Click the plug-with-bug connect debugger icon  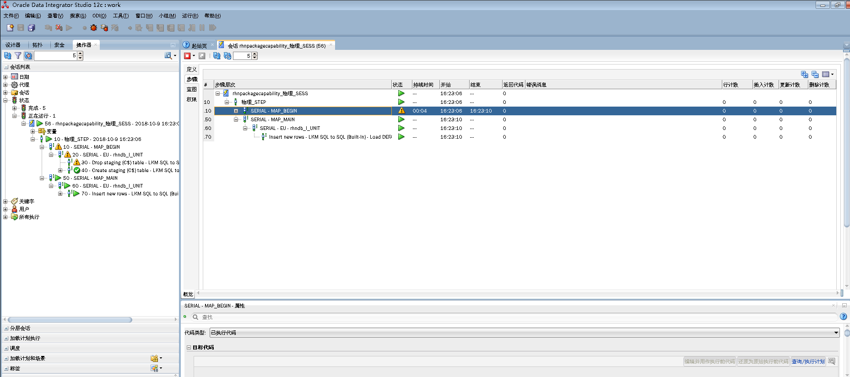tap(104, 28)
